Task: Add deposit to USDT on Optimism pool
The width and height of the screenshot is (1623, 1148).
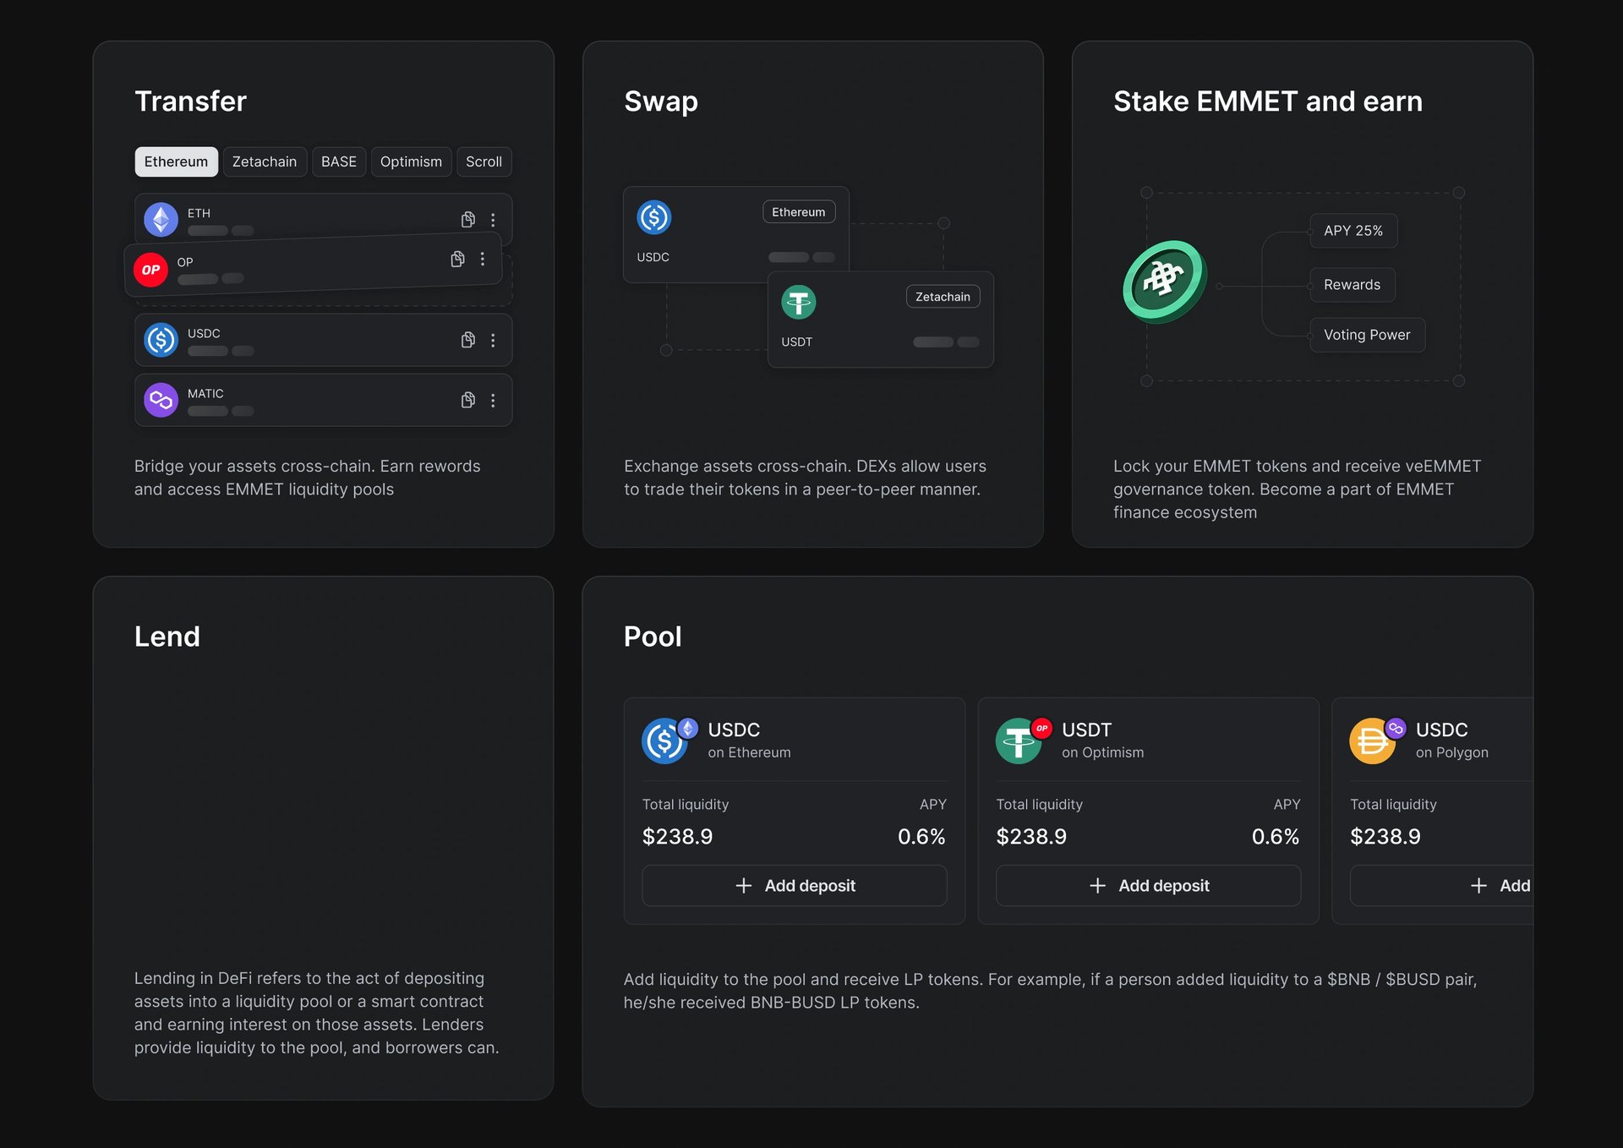Action: tap(1148, 886)
